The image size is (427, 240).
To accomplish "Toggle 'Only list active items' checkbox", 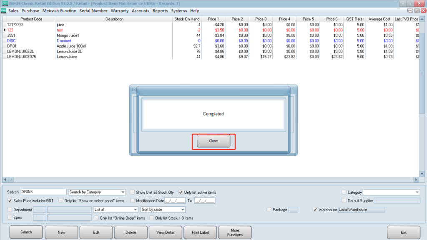I will pos(181,192).
